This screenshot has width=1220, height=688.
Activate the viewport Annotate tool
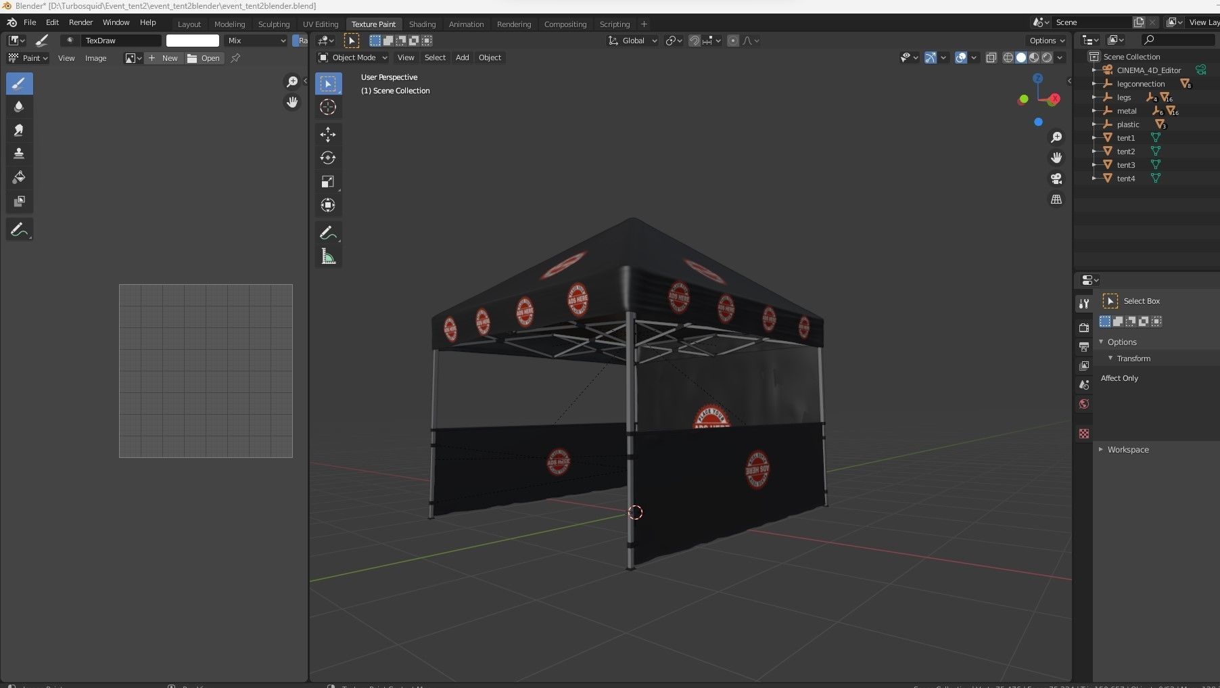click(x=328, y=233)
